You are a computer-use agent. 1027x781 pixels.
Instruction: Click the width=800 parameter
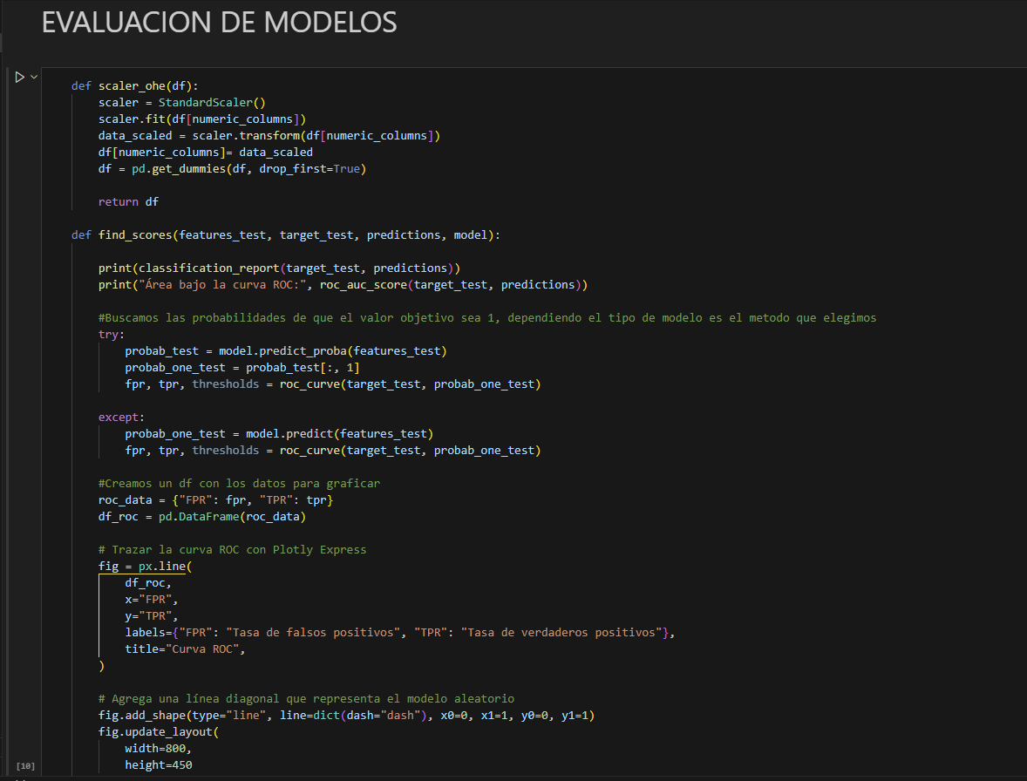(158, 749)
